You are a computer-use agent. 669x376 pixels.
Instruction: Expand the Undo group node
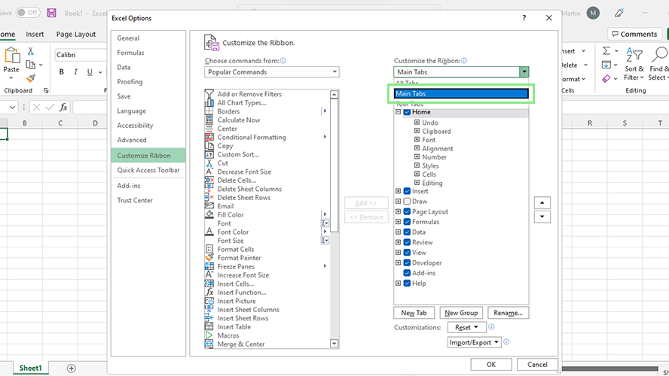[x=417, y=123]
